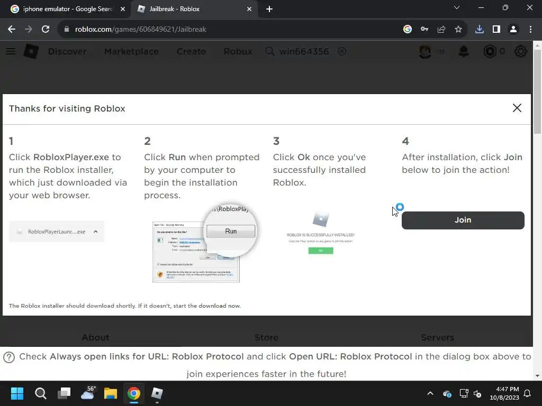Viewport: 542px width, 406px height.
Task: Open Roblox notifications bell
Action: coord(464,51)
